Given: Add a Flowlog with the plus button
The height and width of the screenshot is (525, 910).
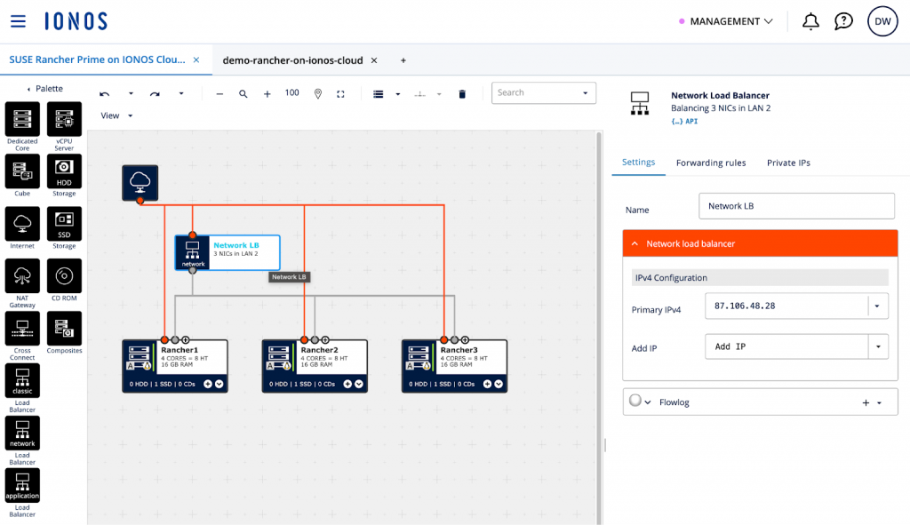Looking at the screenshot, I should click(866, 402).
